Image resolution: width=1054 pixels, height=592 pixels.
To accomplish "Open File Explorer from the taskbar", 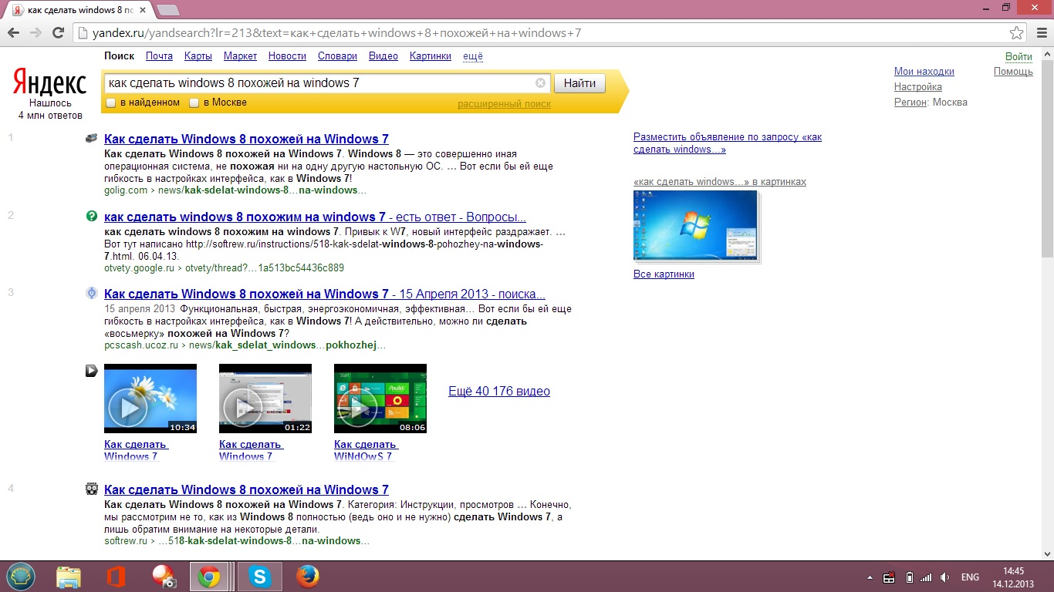I will 69,577.
